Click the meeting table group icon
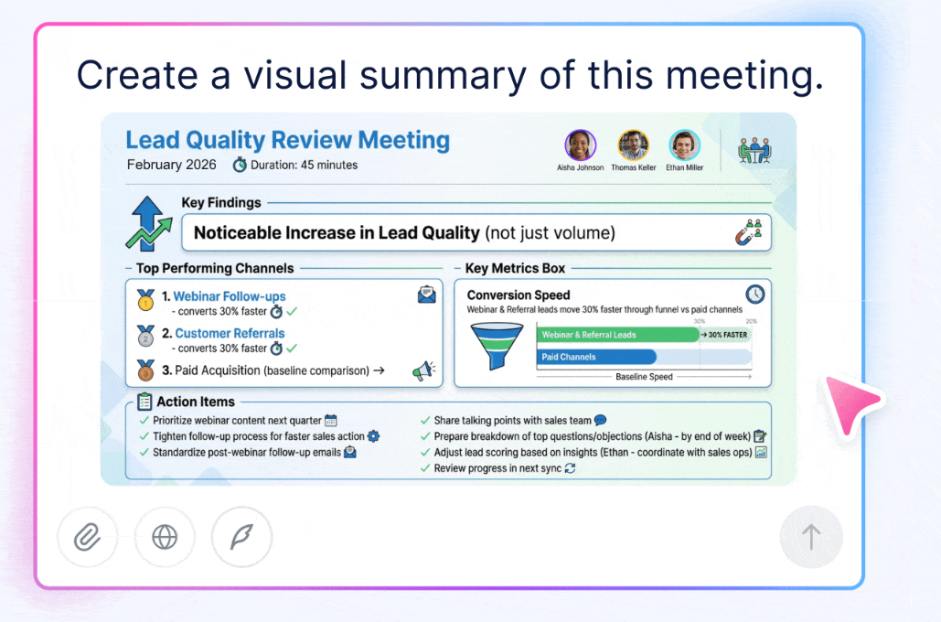Screen dimensions: 941x622 point(754,150)
